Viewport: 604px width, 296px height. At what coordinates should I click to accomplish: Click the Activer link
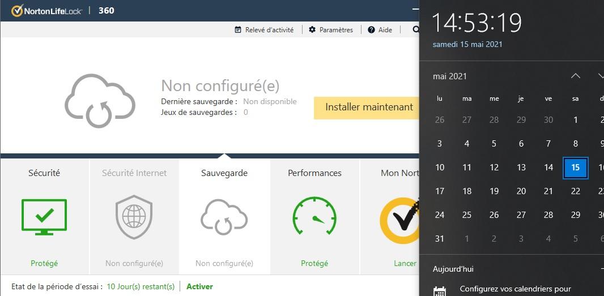pos(199,286)
